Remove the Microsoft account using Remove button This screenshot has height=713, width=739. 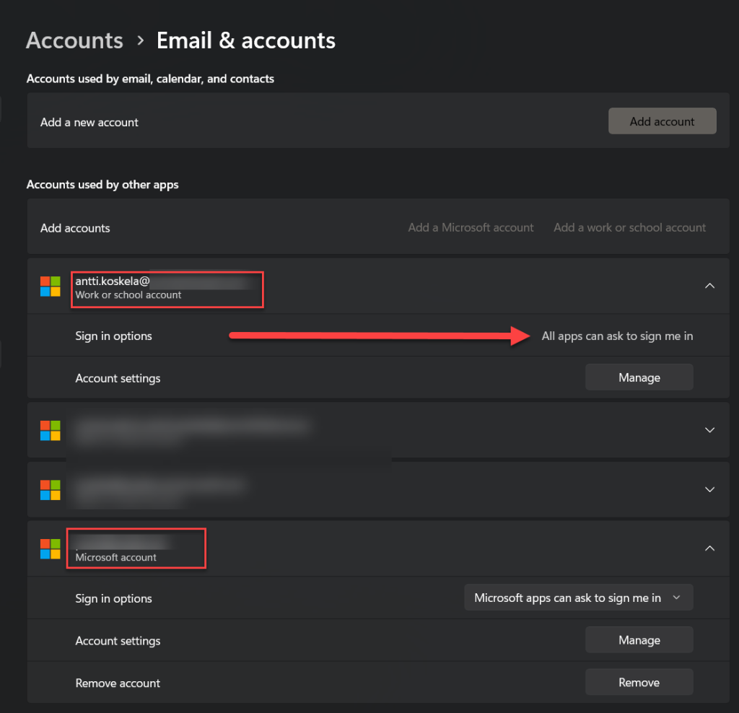(x=639, y=683)
